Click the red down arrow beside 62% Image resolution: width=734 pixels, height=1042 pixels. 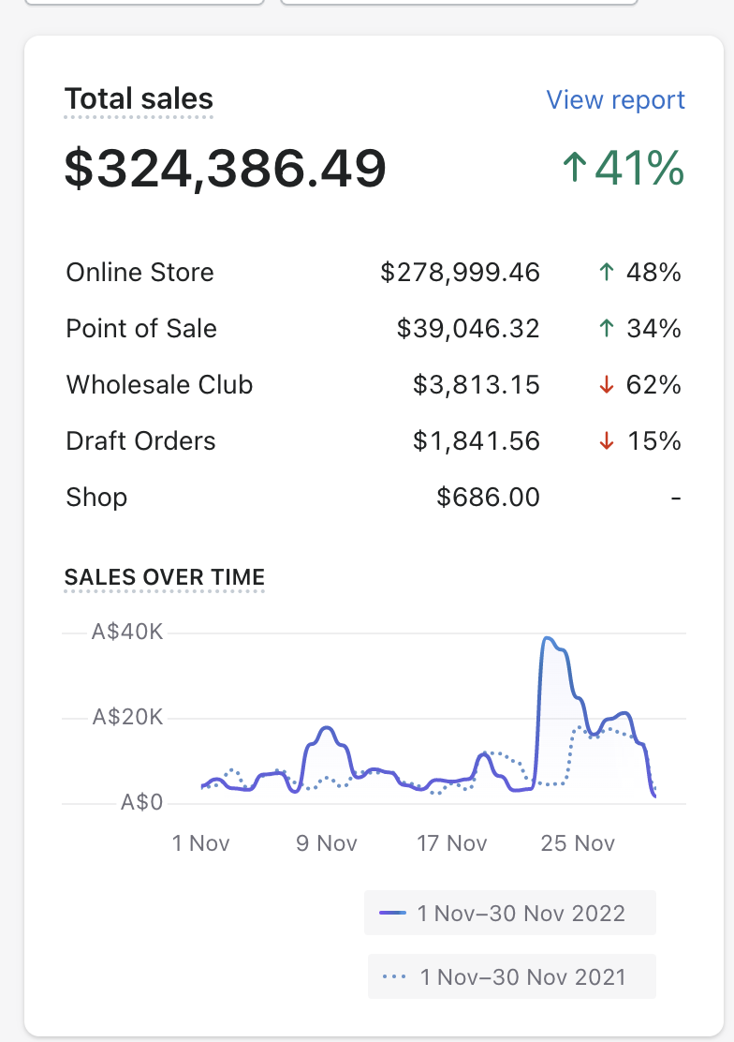(x=607, y=385)
